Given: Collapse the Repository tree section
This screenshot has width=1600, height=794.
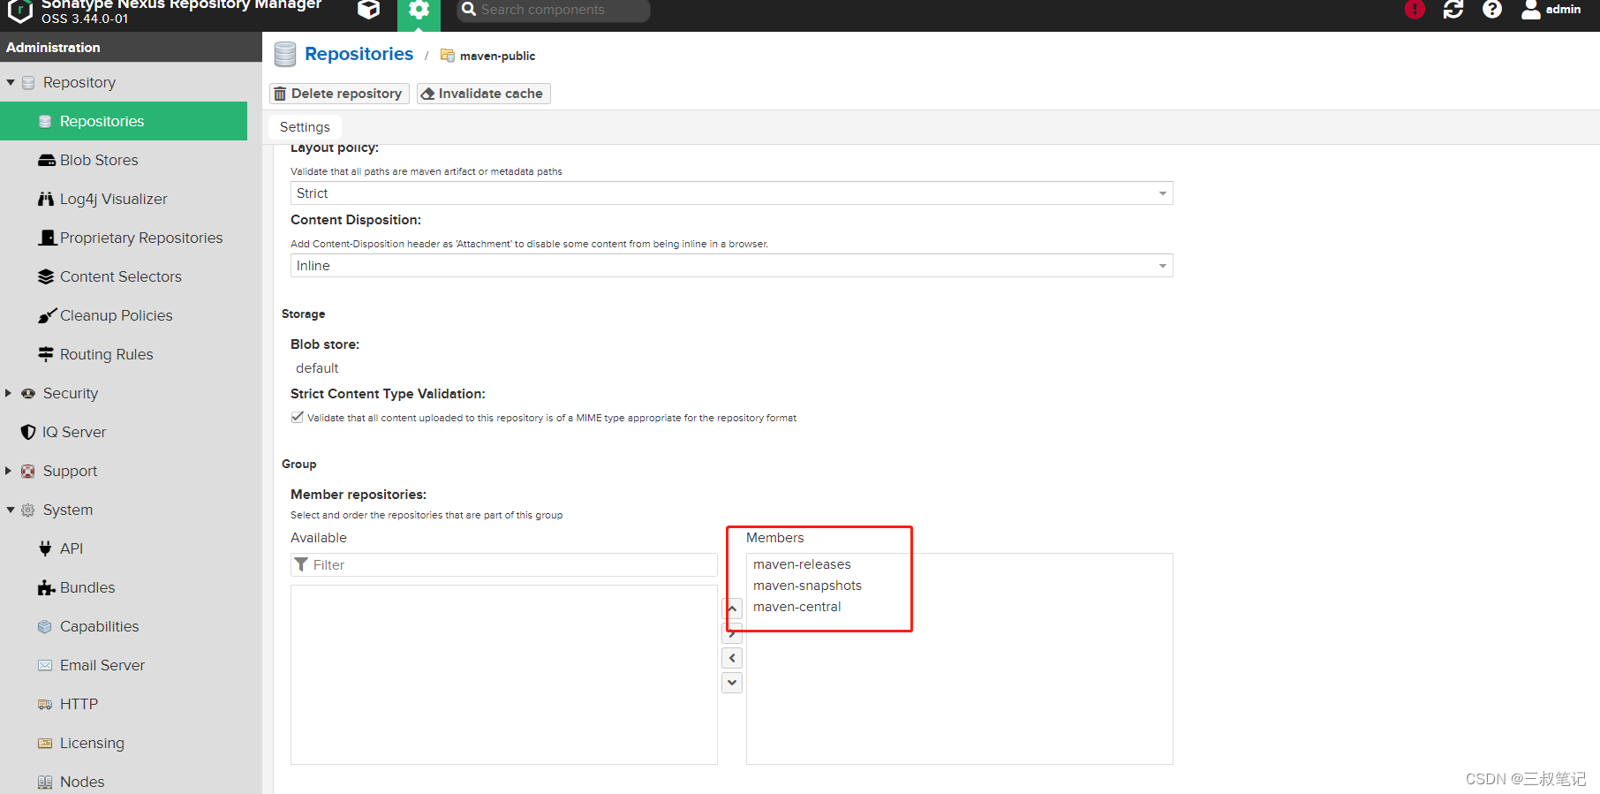Looking at the screenshot, I should coord(11,82).
